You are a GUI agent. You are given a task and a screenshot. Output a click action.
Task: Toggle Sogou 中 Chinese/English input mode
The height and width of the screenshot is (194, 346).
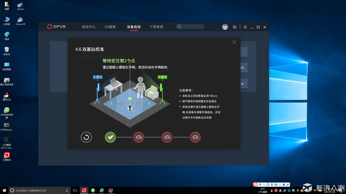tap(260, 185)
